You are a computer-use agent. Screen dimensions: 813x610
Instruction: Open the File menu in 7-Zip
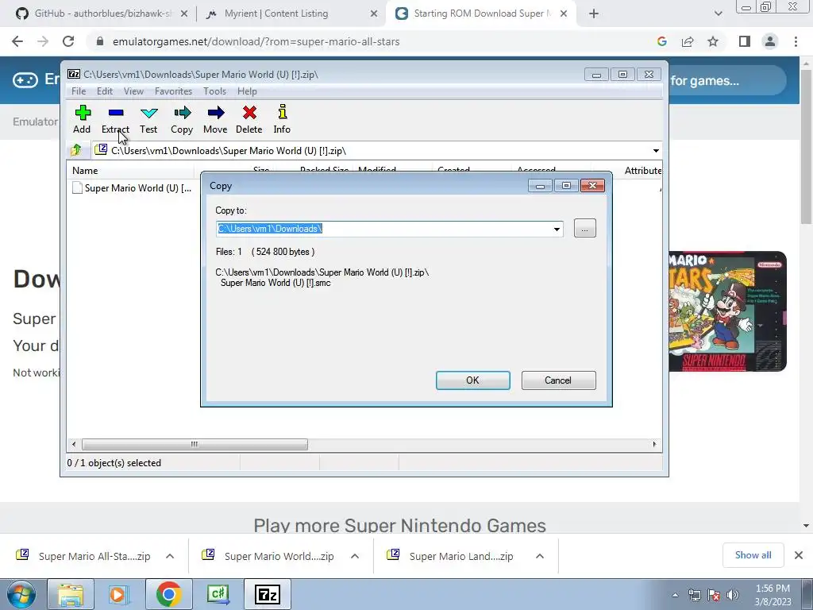click(x=79, y=91)
